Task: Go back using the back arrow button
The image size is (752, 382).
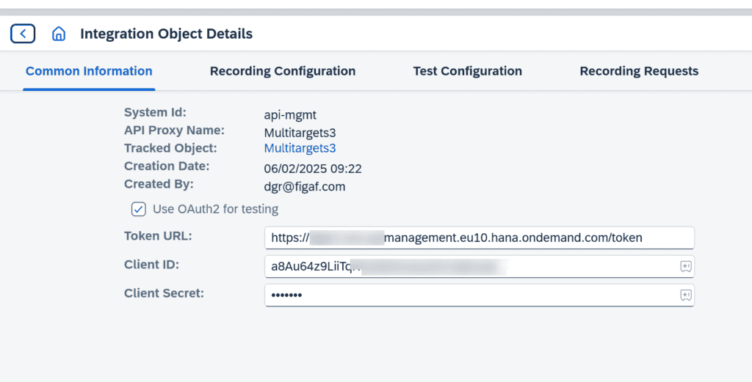Action: click(23, 34)
